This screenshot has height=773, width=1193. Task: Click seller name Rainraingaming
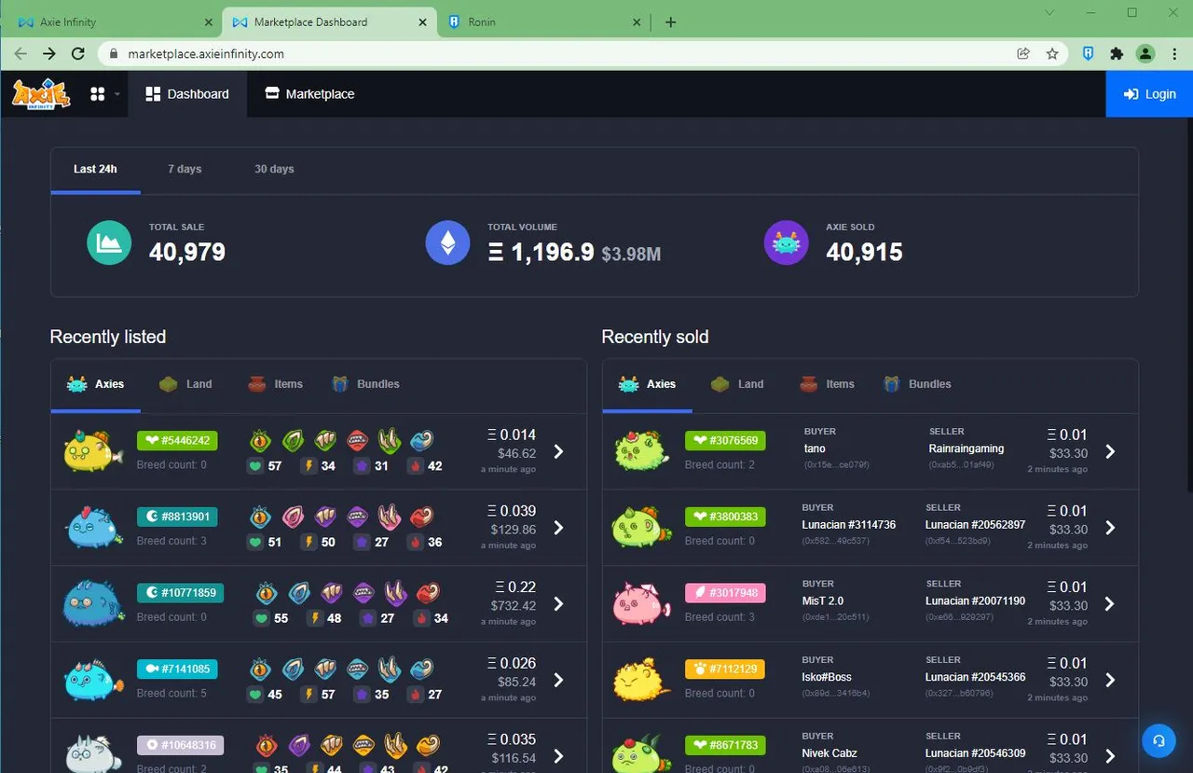click(967, 449)
